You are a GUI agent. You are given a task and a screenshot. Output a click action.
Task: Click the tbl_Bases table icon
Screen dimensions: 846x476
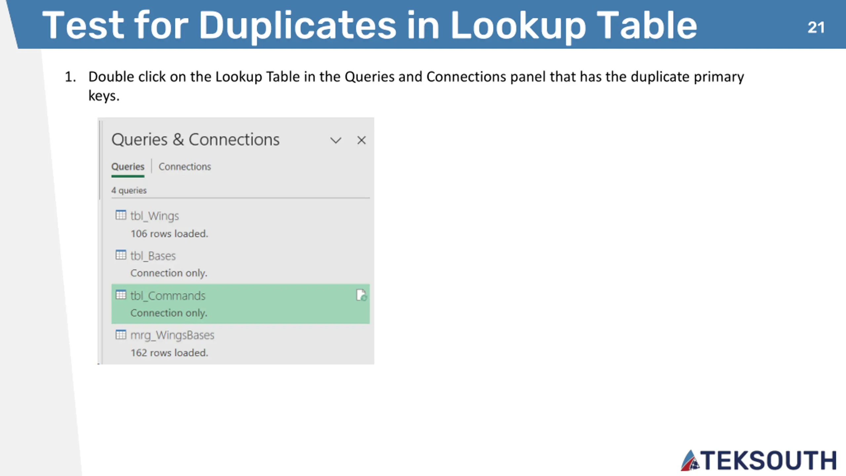tap(121, 255)
